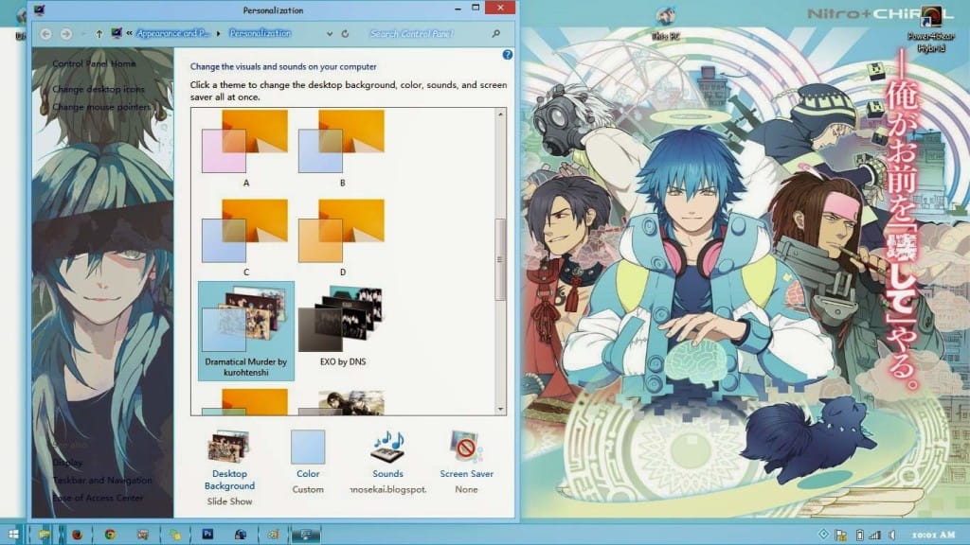Open Sounds settings icon
Image resolution: width=970 pixels, height=545 pixels.
coord(387,447)
